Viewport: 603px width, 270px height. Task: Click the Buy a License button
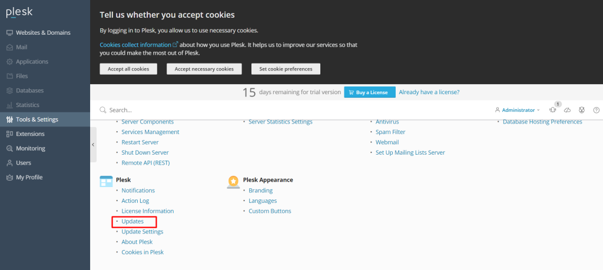point(370,92)
